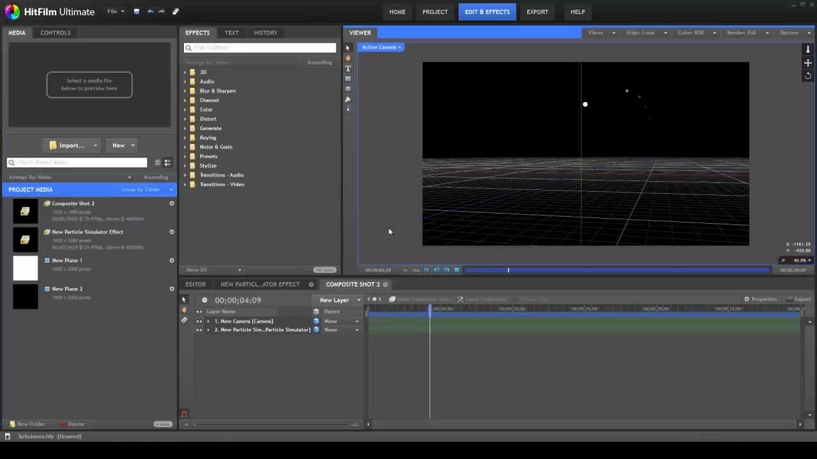
Task: Open the Controls panel tab
Action: pyautogui.click(x=56, y=33)
